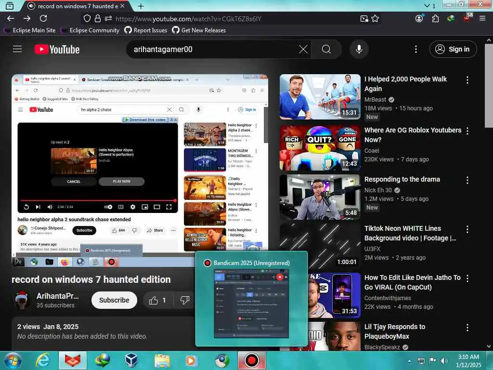Open YouTube settings three-dot menu
The height and width of the screenshot is (370, 493).
pyautogui.click(x=416, y=49)
